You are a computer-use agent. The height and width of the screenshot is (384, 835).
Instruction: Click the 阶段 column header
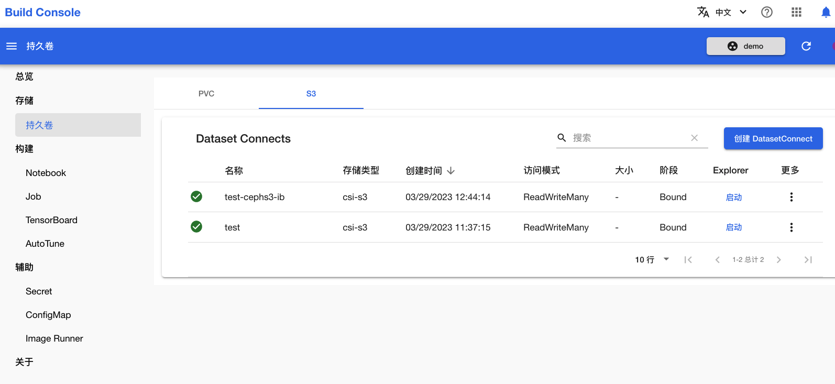click(669, 171)
